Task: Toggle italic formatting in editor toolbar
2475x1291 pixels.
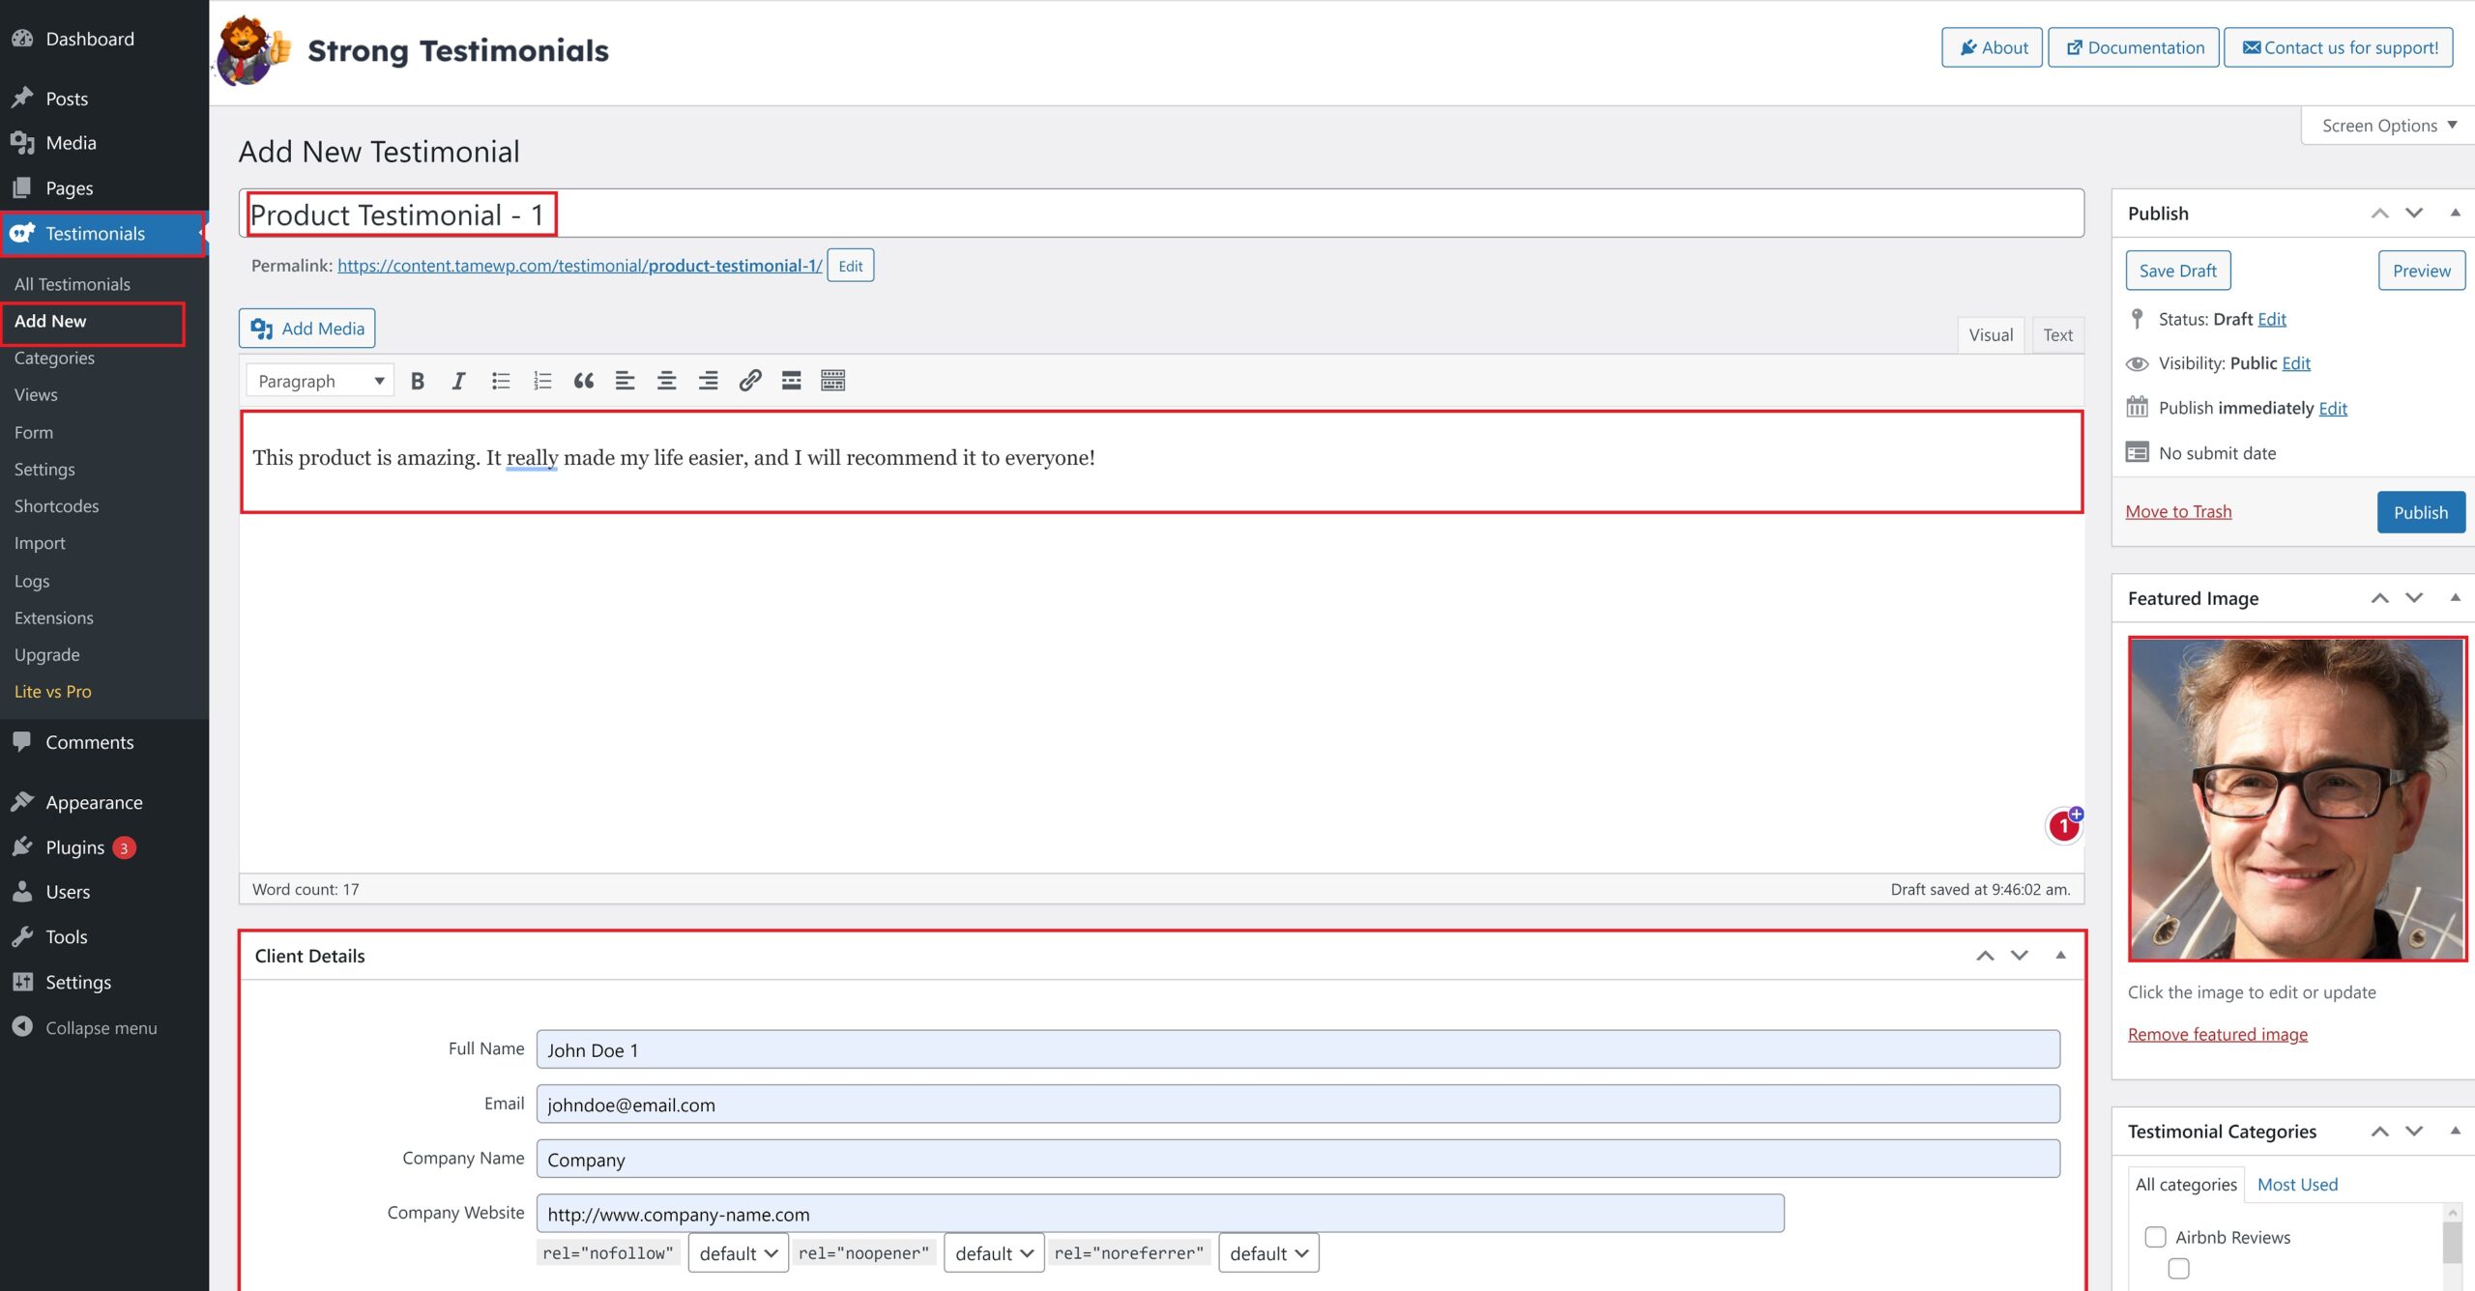Action: coord(458,381)
